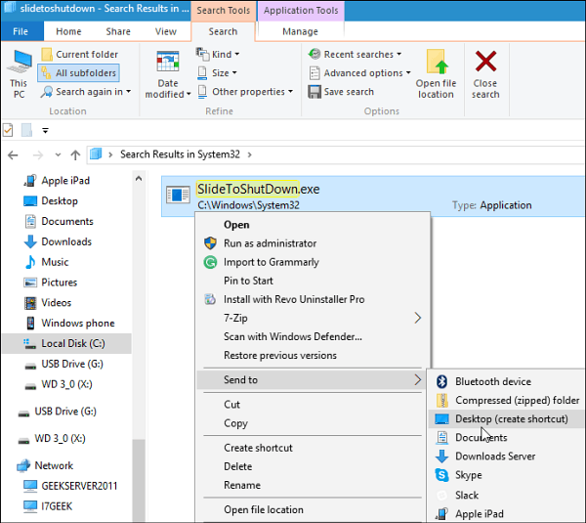This screenshot has width=586, height=523.
Task: Choose Rename from the context menu
Action: click(x=314, y=486)
